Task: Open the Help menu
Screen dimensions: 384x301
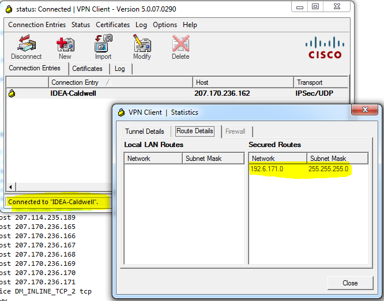Action: pos(190,25)
